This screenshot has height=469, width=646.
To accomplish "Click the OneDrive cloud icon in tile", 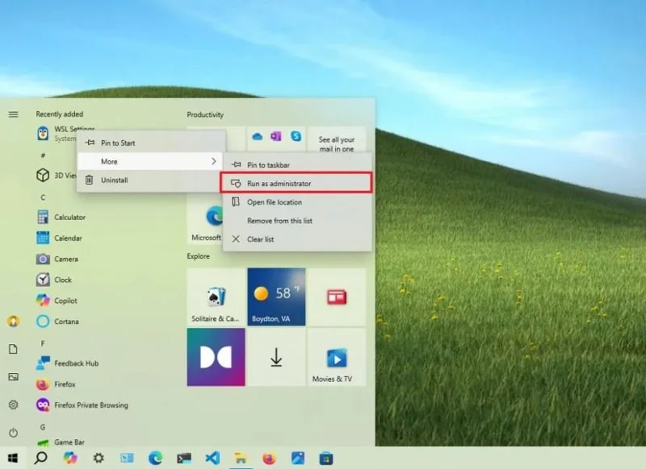I will [x=257, y=136].
